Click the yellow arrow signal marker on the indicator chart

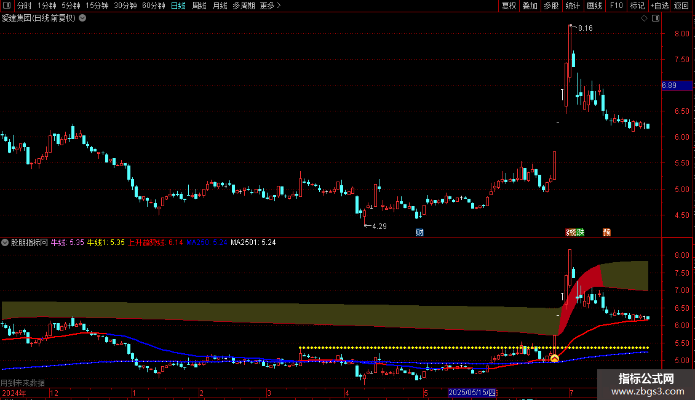point(555,358)
